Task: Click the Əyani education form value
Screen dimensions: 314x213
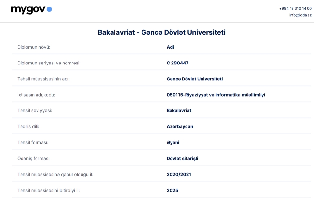Action: click(173, 142)
